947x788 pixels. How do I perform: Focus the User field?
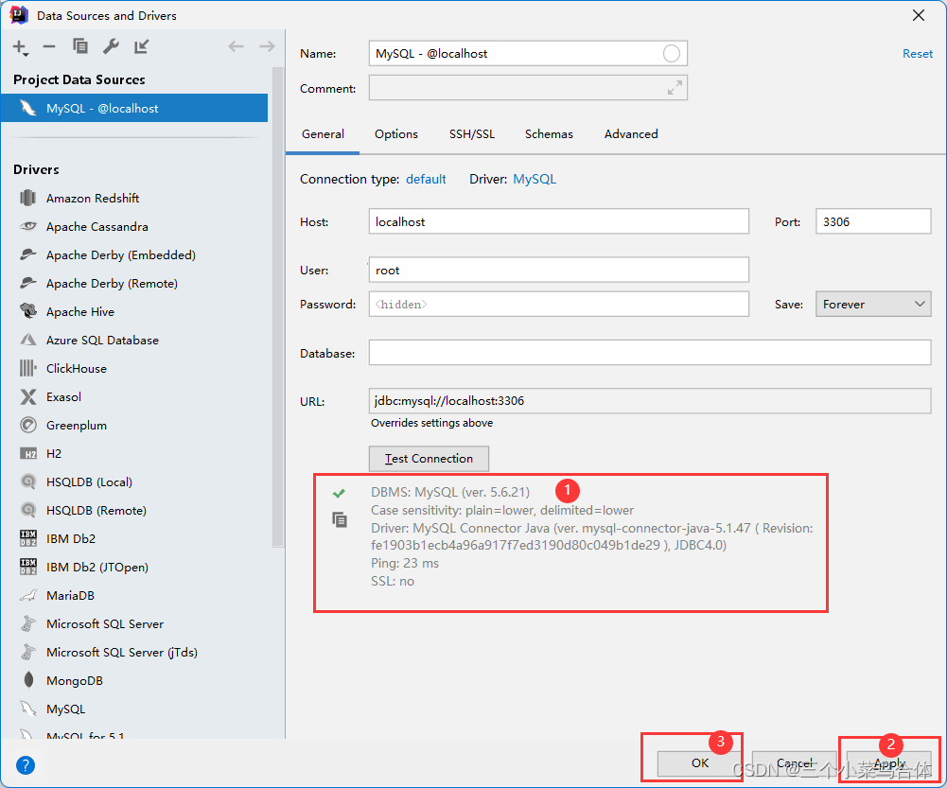(559, 270)
